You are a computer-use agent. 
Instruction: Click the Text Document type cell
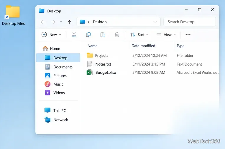189,64
